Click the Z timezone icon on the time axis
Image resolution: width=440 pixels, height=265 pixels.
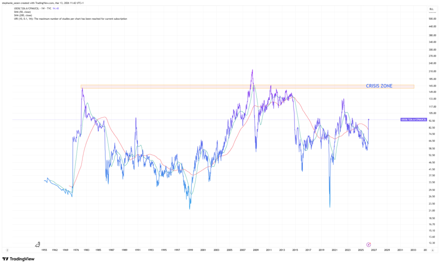[x=7, y=249]
